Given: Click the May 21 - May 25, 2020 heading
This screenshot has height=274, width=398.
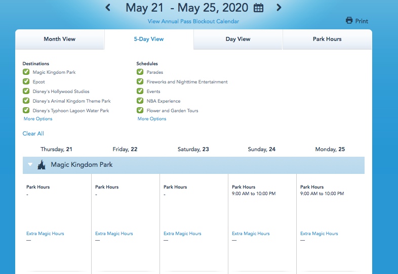Looking at the screenshot, I should 187,8.
